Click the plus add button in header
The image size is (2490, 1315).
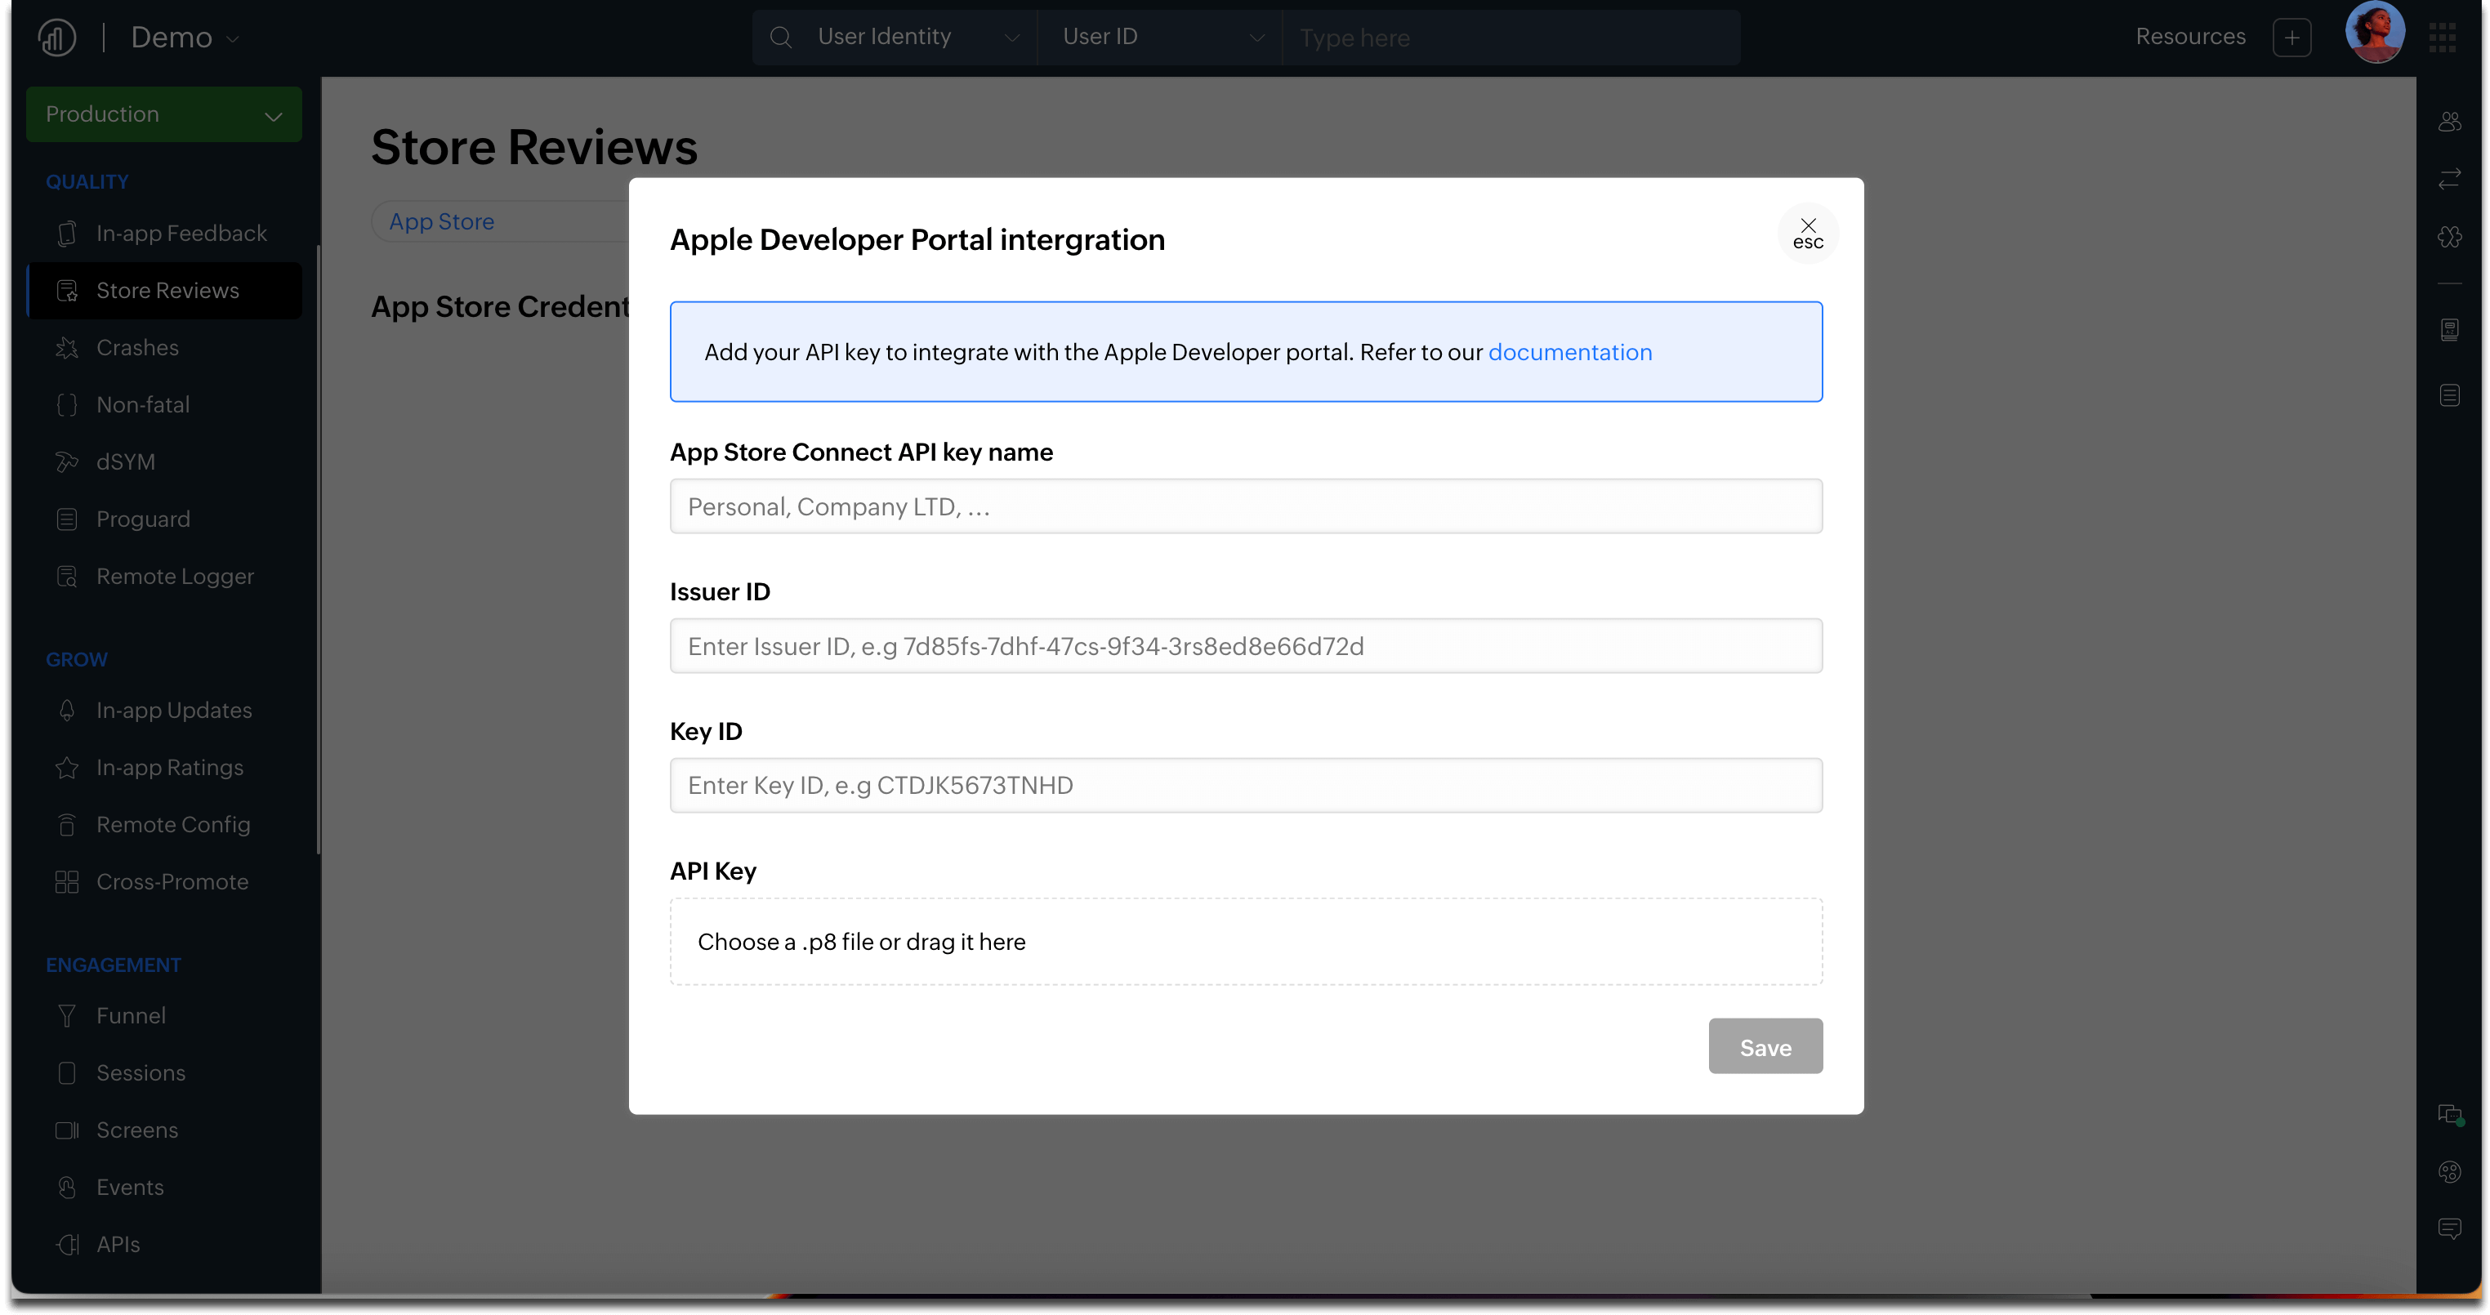tap(2291, 38)
